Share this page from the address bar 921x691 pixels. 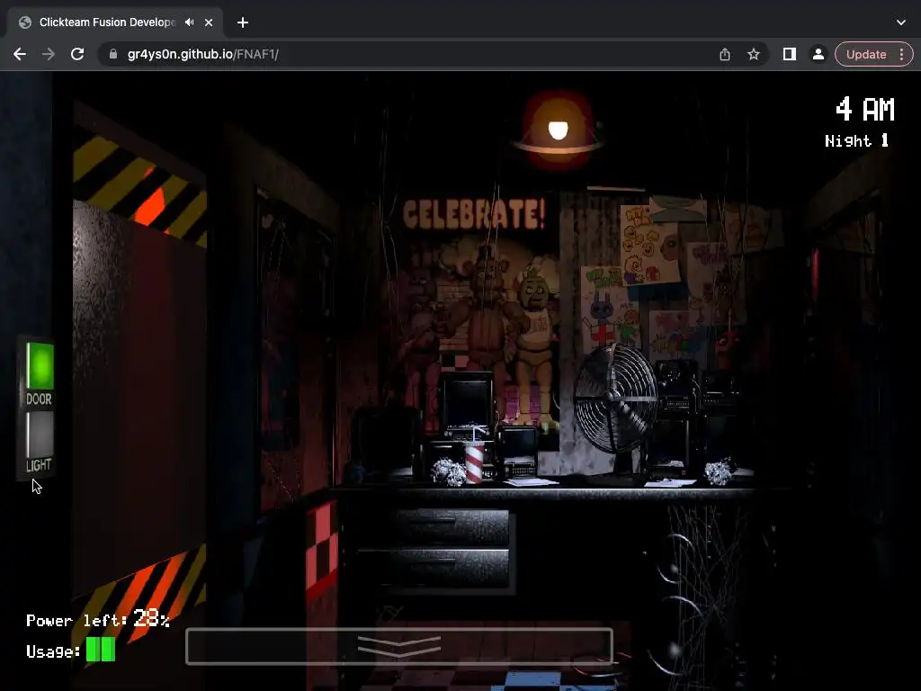725,54
